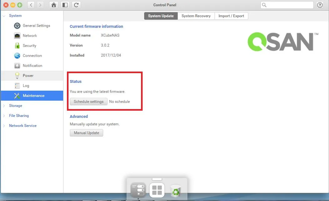The width and height of the screenshot is (329, 201).
Task: Click the search input field
Action: (x=290, y=5)
